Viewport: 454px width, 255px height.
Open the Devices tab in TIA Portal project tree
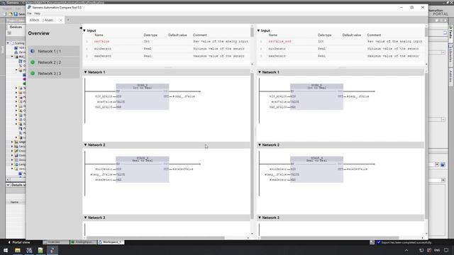16,27
